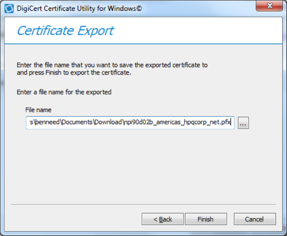The width and height of the screenshot is (287, 236).
Task: Click the 'File name' label
Action: point(38,110)
